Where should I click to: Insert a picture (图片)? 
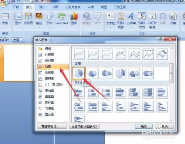click(18, 19)
